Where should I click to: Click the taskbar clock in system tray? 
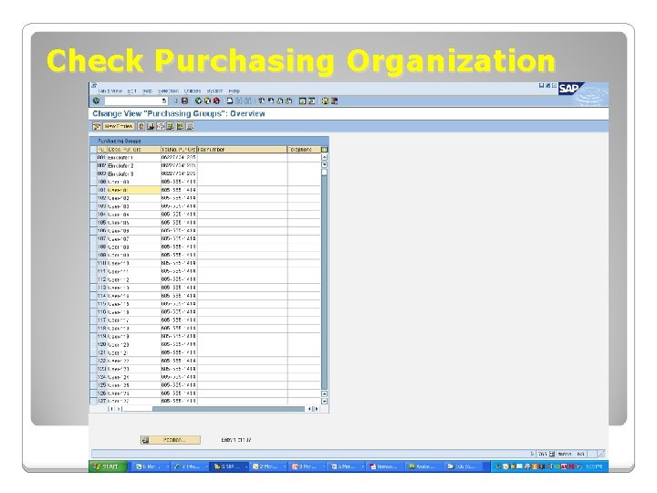pyautogui.click(x=595, y=467)
